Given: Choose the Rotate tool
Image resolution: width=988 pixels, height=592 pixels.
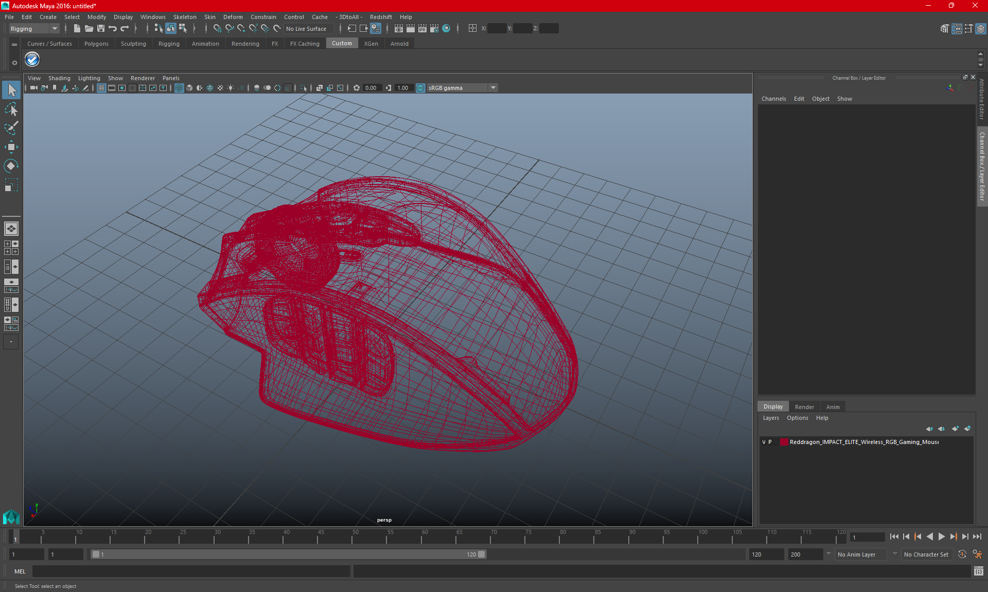Looking at the screenshot, I should pos(11,166).
